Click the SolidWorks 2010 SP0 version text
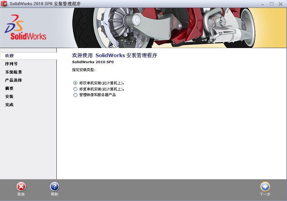 click(93, 62)
